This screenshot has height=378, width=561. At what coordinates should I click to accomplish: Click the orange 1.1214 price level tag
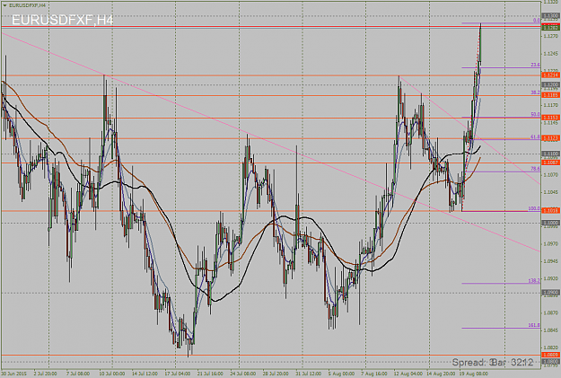[551, 75]
